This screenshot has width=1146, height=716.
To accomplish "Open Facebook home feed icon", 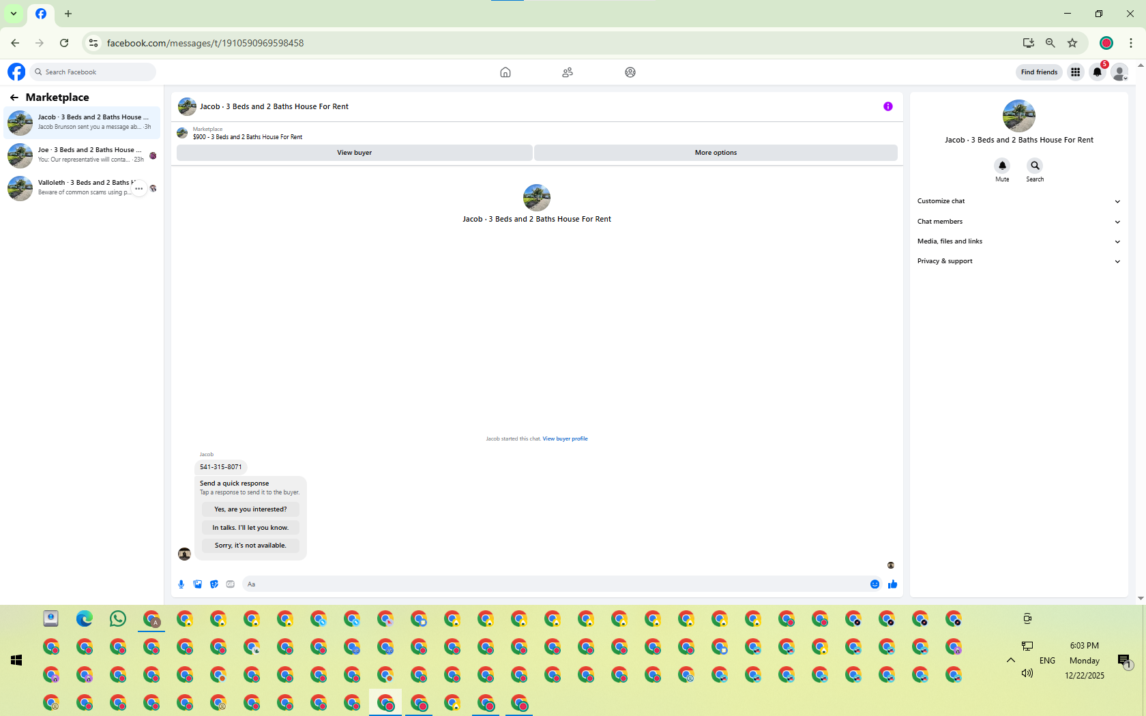I will [x=505, y=72].
